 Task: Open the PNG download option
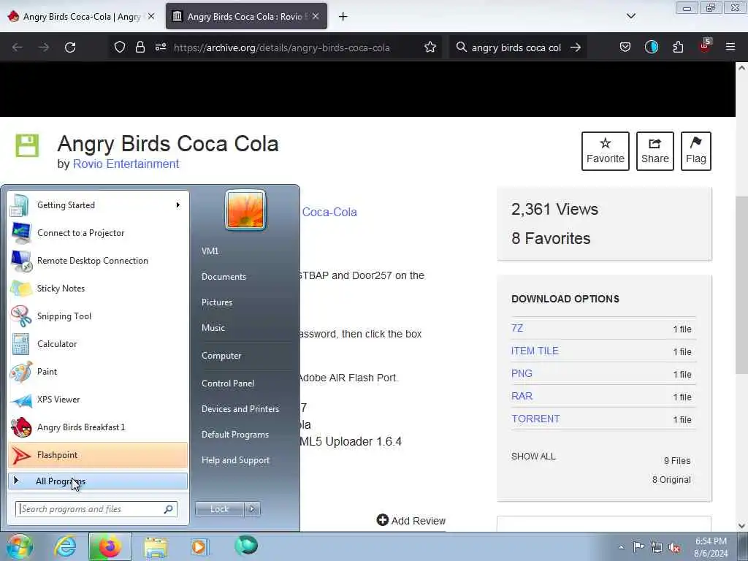(x=522, y=373)
